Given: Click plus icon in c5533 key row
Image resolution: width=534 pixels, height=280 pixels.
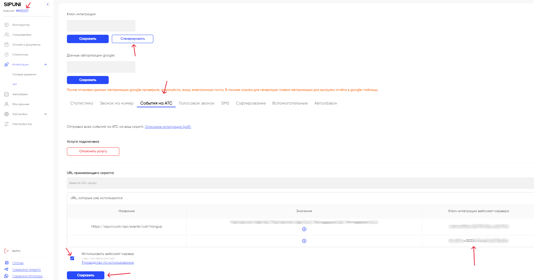Looking at the screenshot, I should [304, 241].
